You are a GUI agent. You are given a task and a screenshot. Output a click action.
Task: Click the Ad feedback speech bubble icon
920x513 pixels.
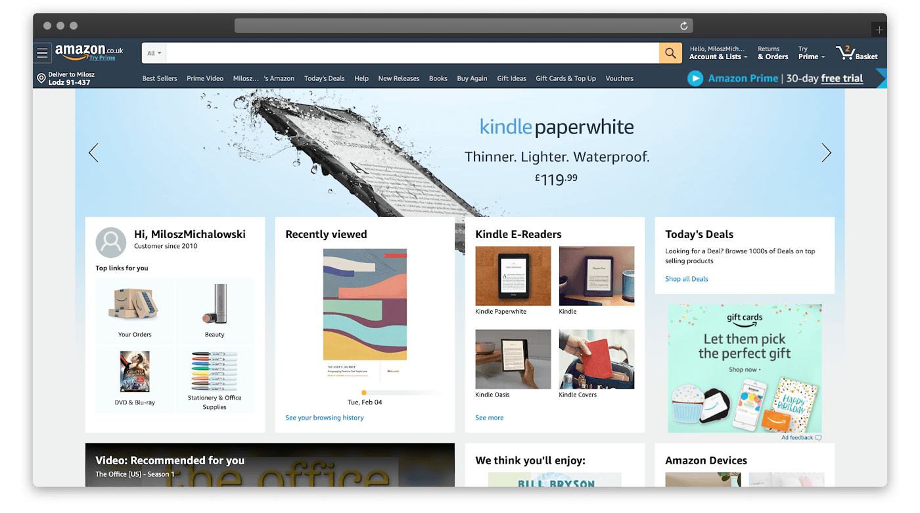coord(818,438)
